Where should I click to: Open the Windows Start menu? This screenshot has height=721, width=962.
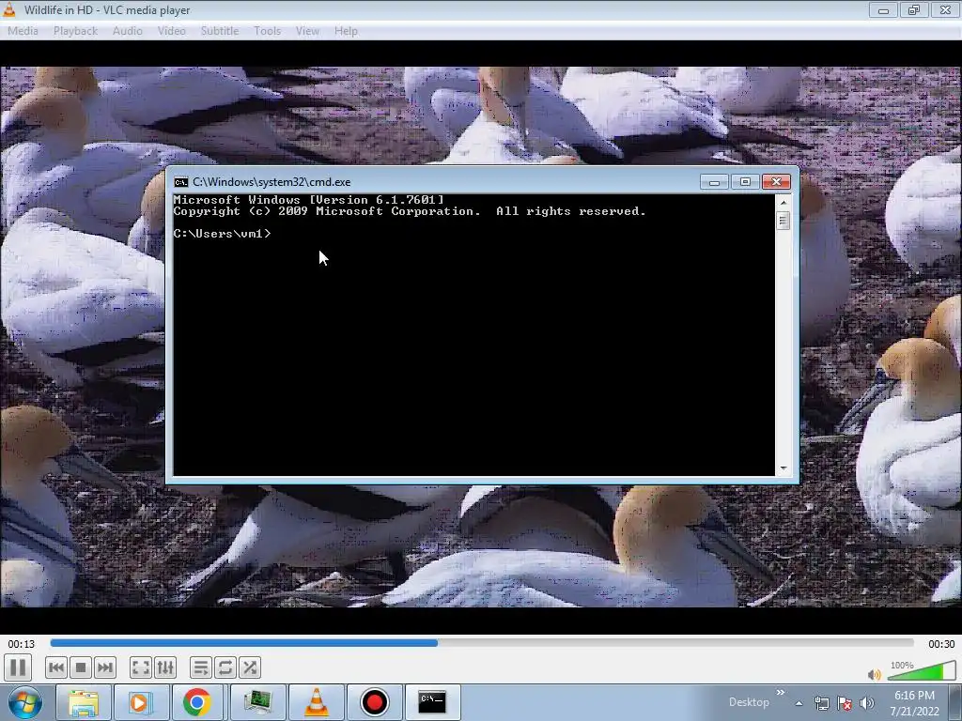point(24,702)
